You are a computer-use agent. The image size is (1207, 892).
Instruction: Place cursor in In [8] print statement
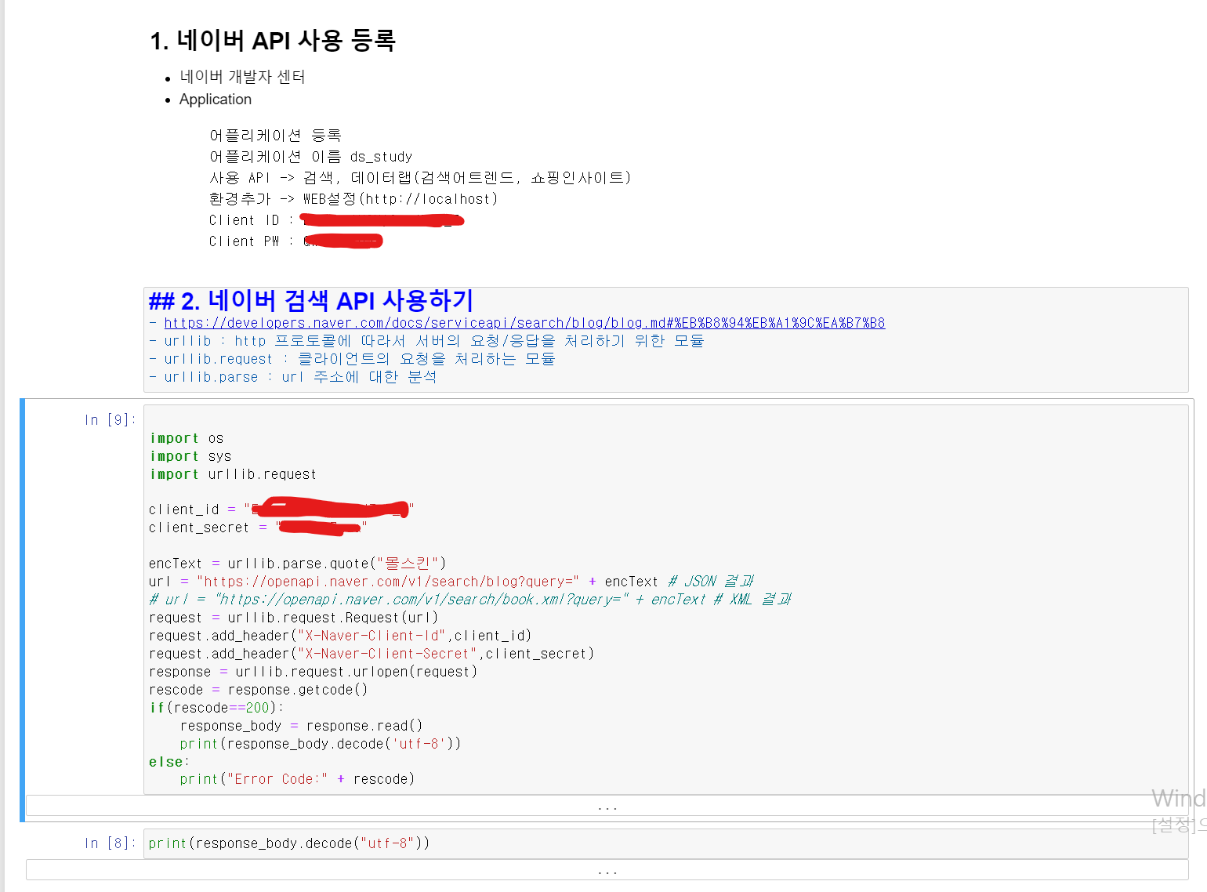289,843
